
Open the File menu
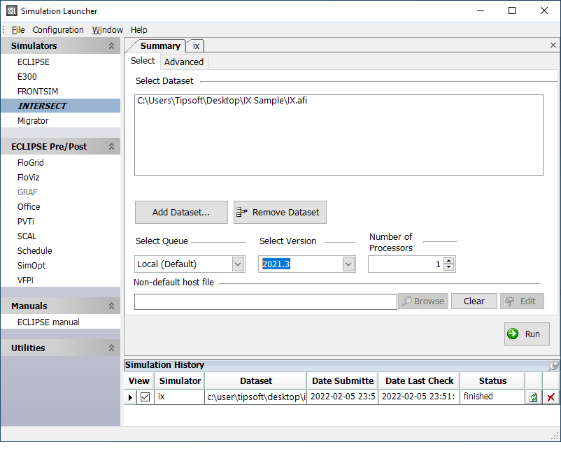18,29
